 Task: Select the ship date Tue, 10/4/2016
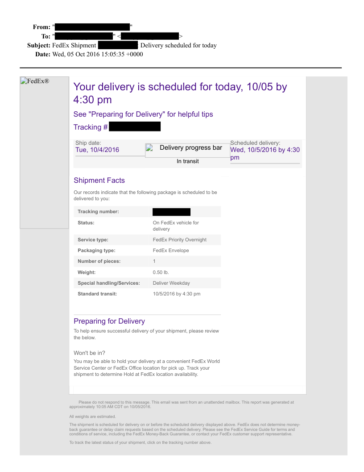(x=97, y=150)
